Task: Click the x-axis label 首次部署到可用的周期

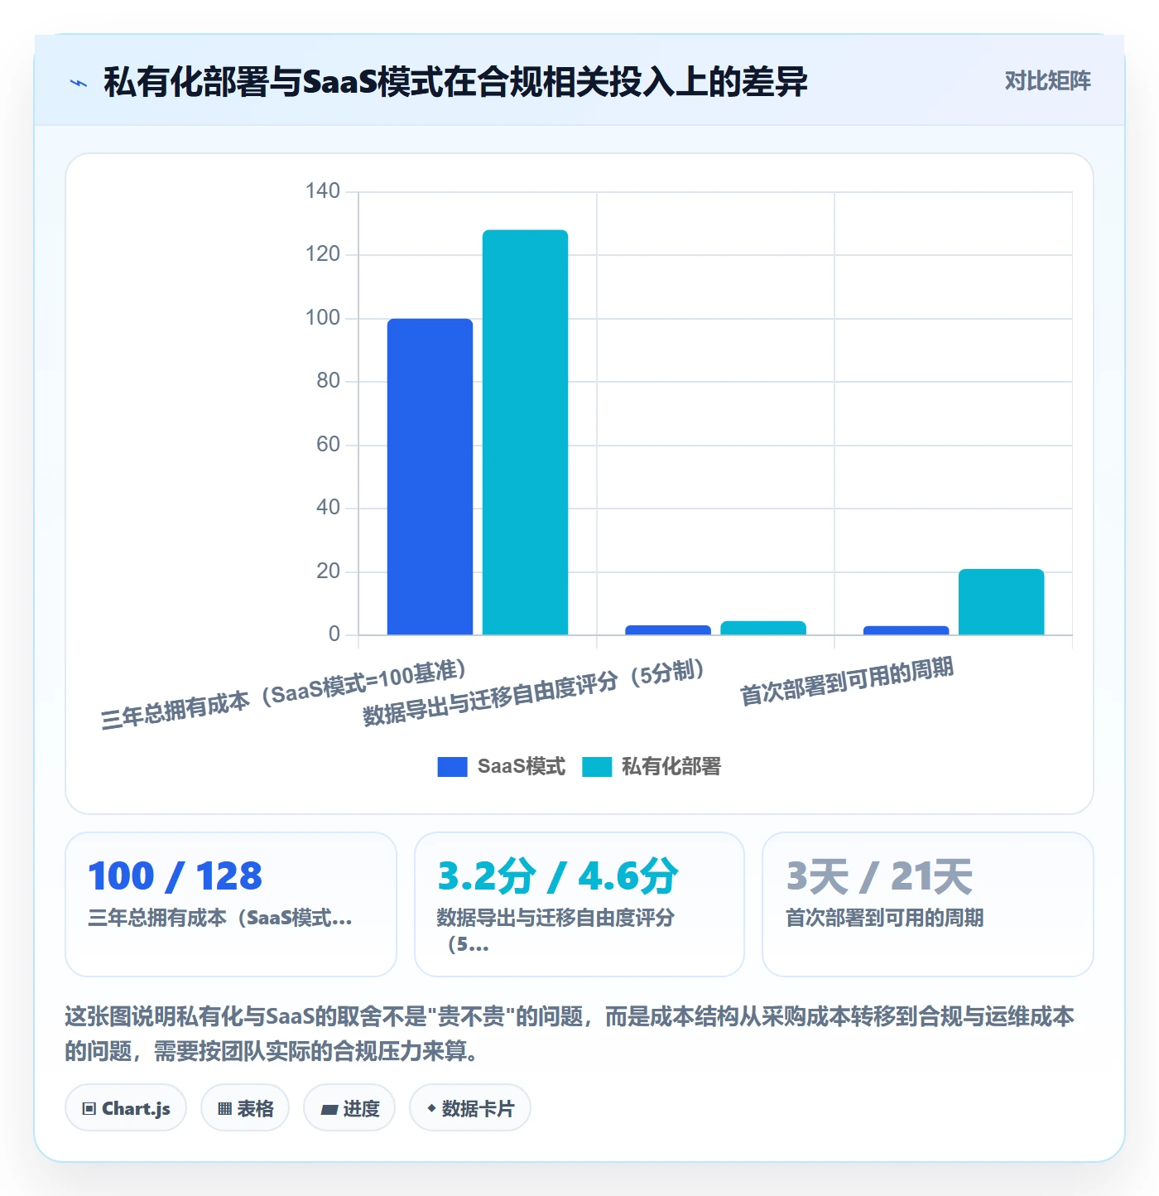Action: 846,682
